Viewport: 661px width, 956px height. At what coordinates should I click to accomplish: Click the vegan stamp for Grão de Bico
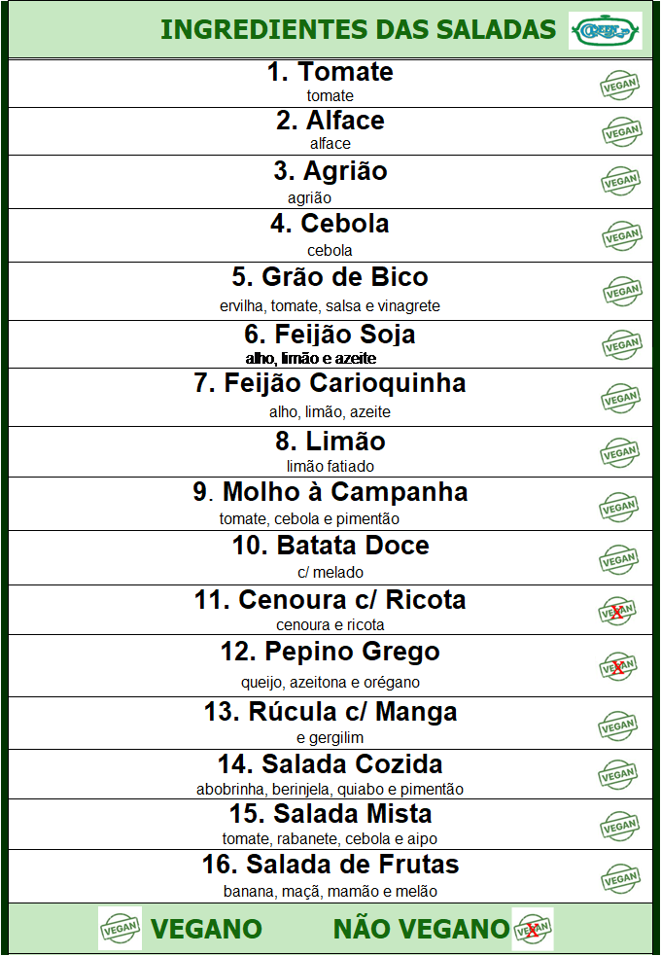pyautogui.click(x=622, y=292)
